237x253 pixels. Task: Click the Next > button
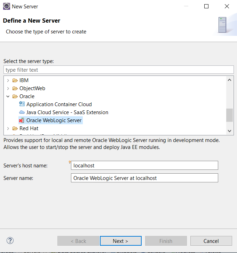121,241
